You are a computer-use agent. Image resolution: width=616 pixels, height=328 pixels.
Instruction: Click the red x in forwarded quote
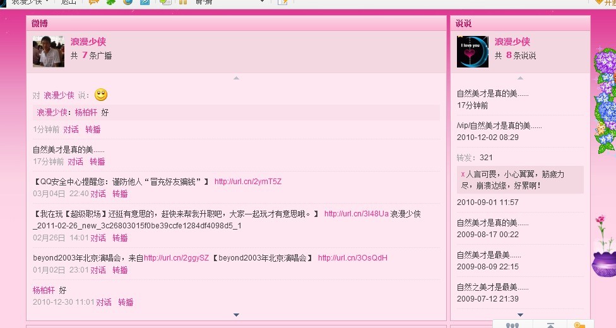[x=463, y=174]
